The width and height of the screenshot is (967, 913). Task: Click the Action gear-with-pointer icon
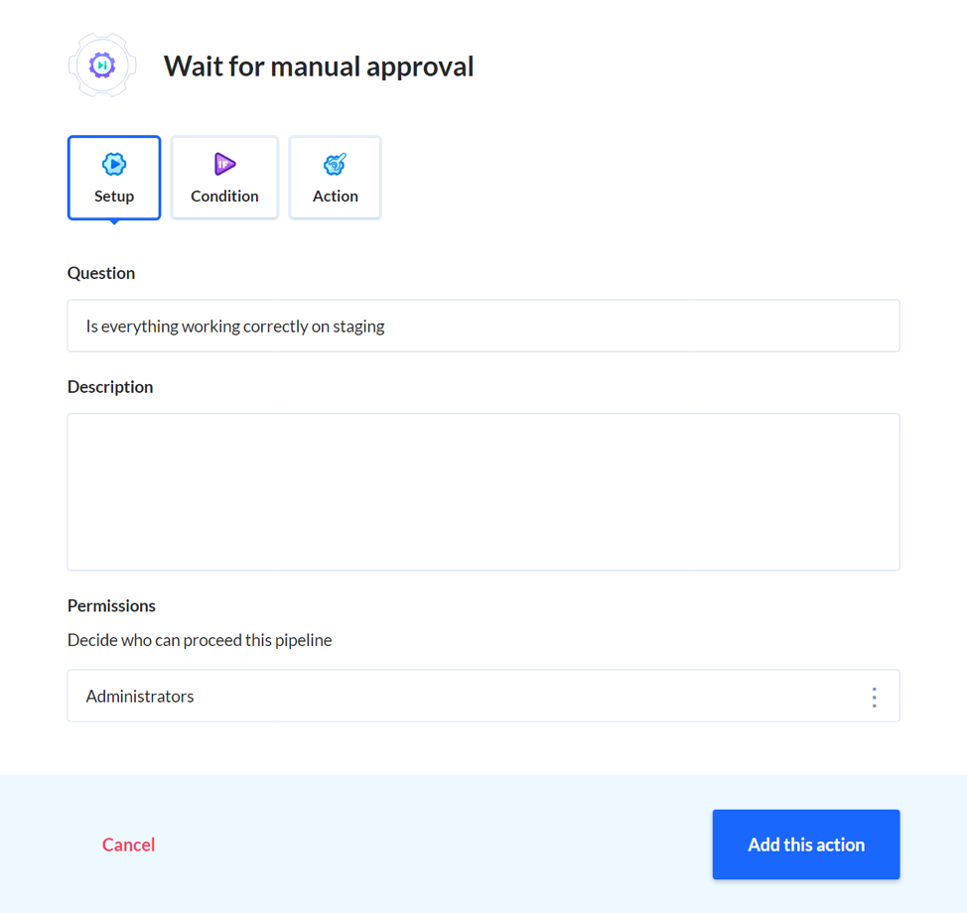pos(335,163)
